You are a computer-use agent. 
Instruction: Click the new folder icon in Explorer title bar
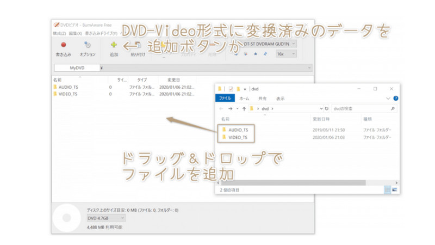(x=238, y=89)
